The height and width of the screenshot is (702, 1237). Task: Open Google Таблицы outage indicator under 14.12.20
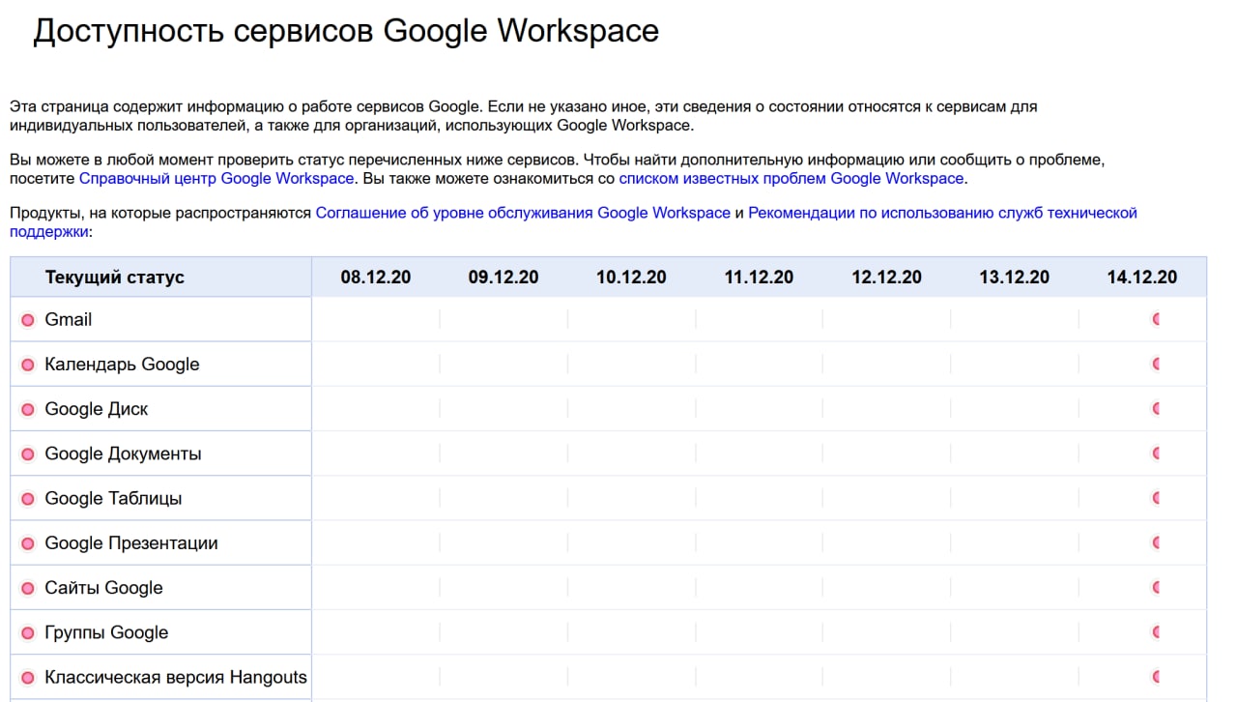[1156, 498]
